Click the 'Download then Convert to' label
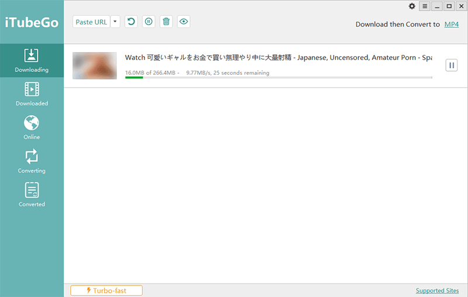Screen dimensions: 468x297 pyautogui.click(x=398, y=25)
